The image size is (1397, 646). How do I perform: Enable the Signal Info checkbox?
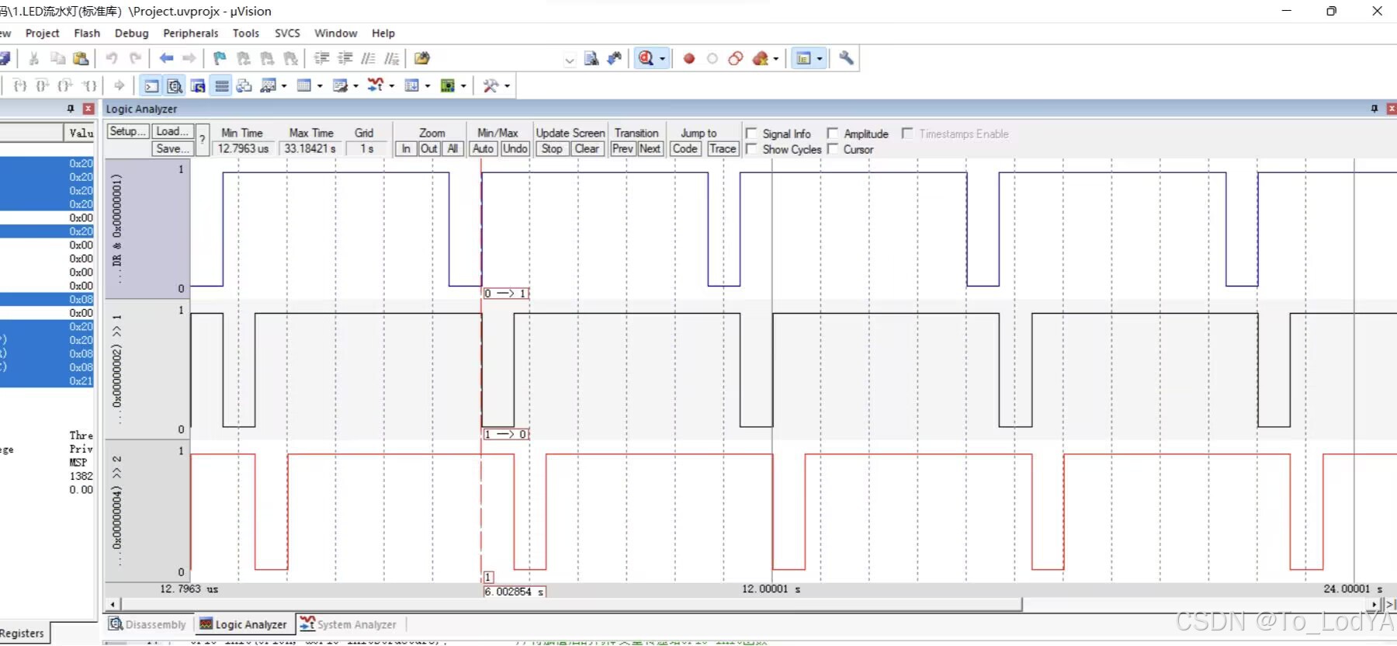(751, 134)
